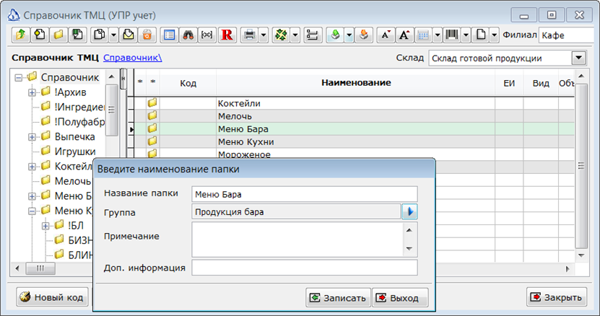
Task: Open dropdown next to blank page icon
Action: [x=495, y=35]
